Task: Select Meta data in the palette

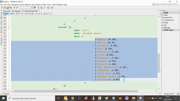Action: point(167,28)
